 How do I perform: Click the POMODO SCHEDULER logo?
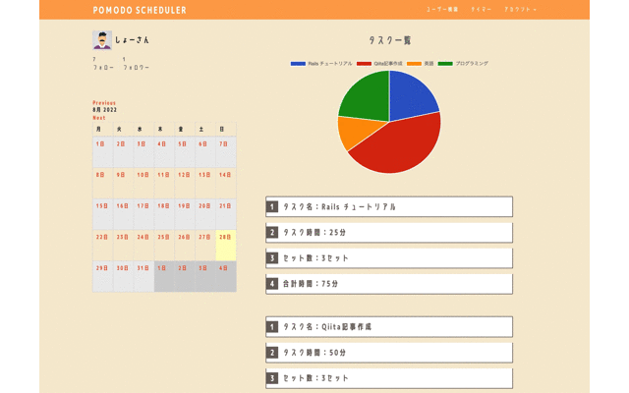tap(140, 10)
